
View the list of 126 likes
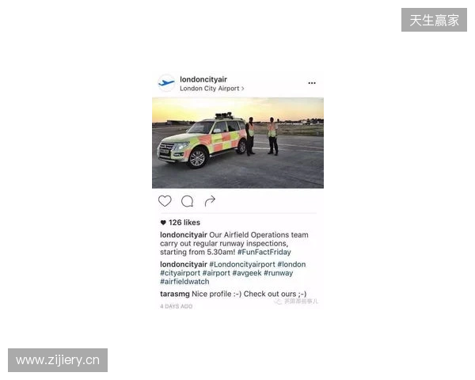pyautogui.click(x=184, y=222)
